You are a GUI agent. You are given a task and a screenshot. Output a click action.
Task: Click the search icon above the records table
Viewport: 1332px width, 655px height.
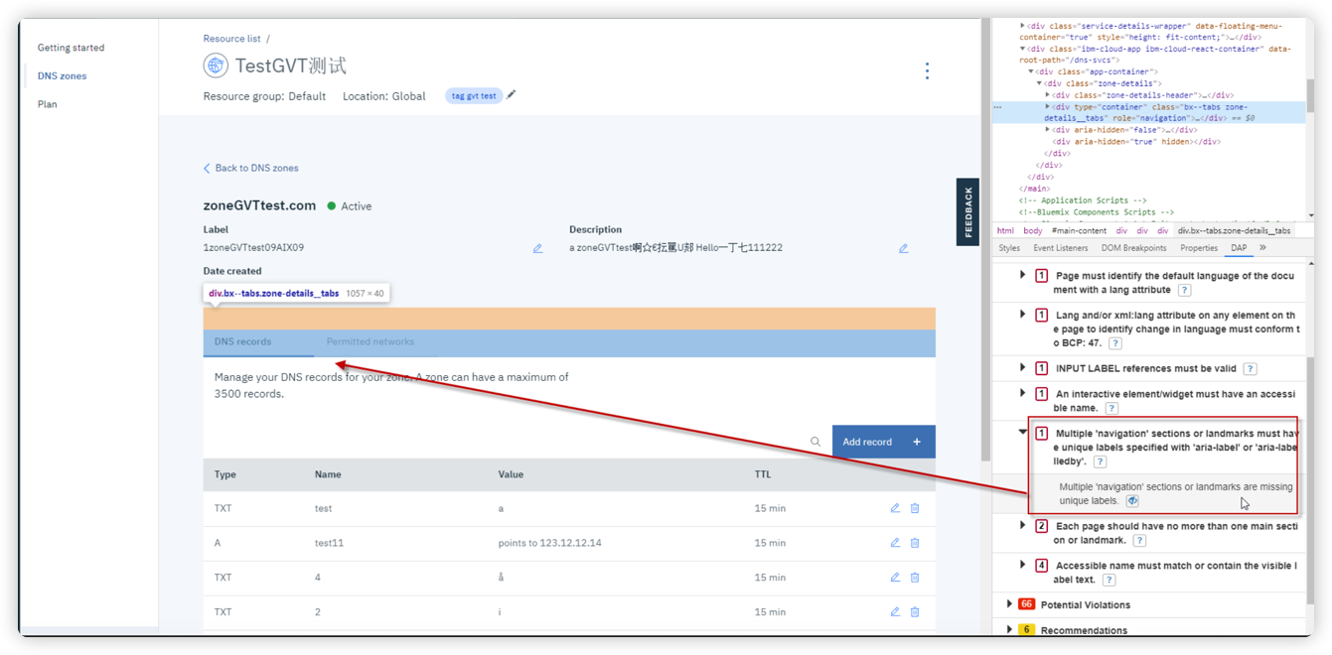pyautogui.click(x=815, y=442)
